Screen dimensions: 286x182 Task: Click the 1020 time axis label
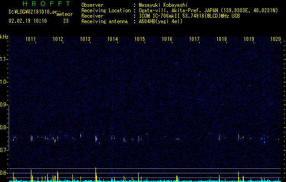point(276,39)
